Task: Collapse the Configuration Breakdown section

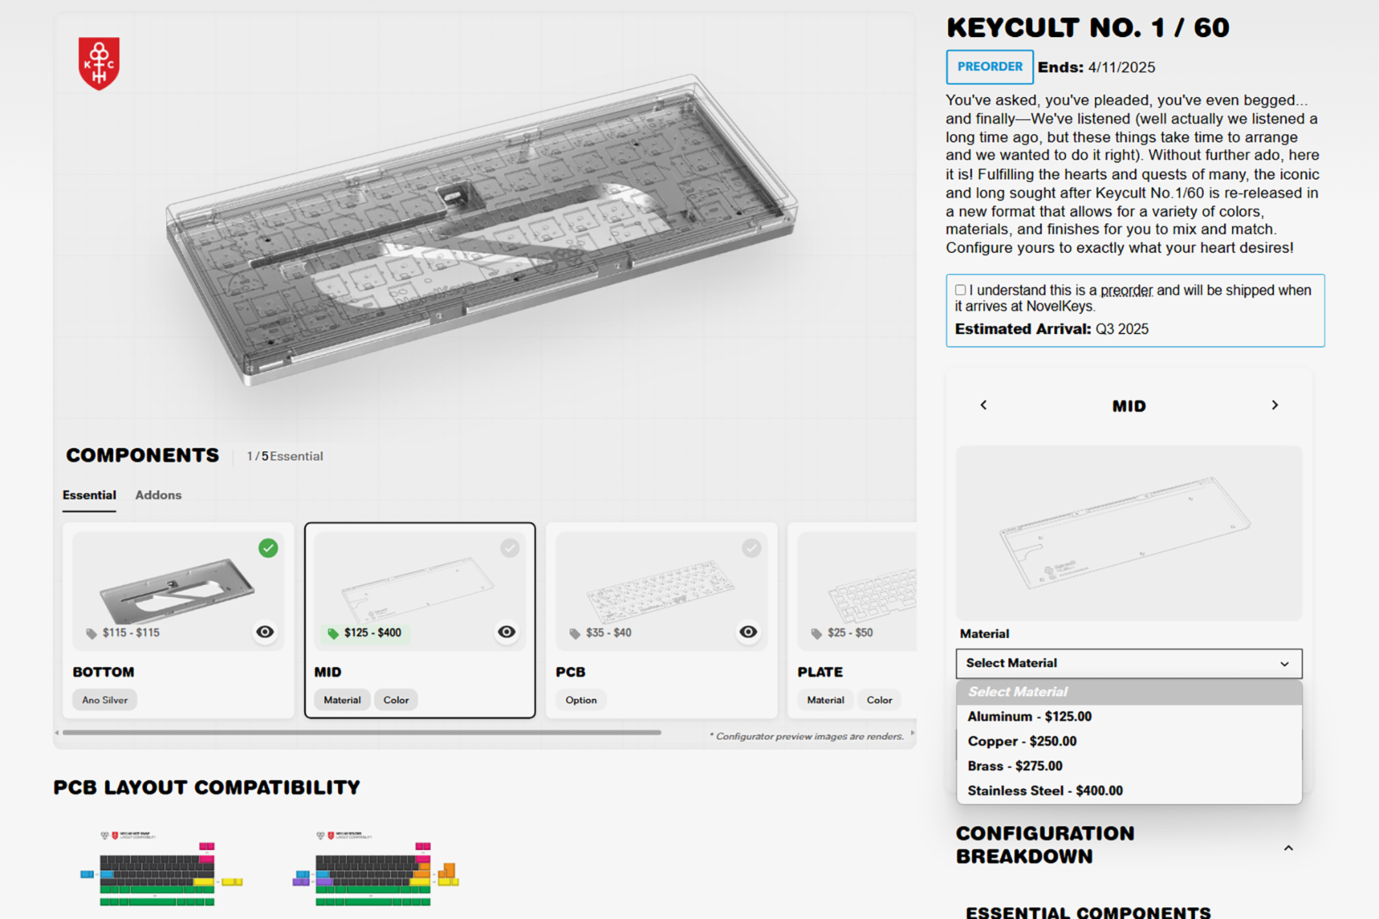Action: point(1288,848)
